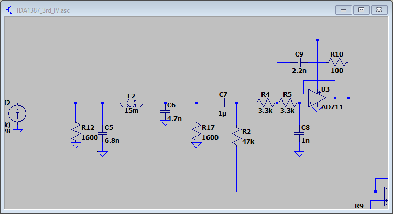Select the current source symbol I2

tap(17, 114)
